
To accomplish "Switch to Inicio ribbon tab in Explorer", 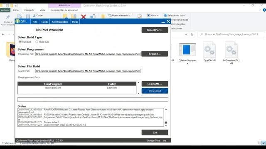I will 16,10.
